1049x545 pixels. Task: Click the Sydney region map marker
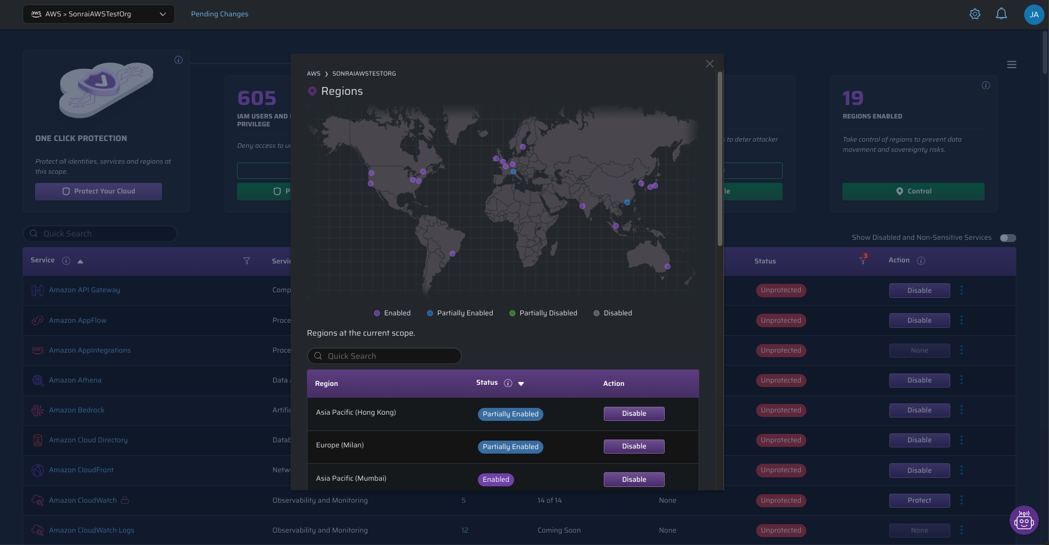coord(668,266)
